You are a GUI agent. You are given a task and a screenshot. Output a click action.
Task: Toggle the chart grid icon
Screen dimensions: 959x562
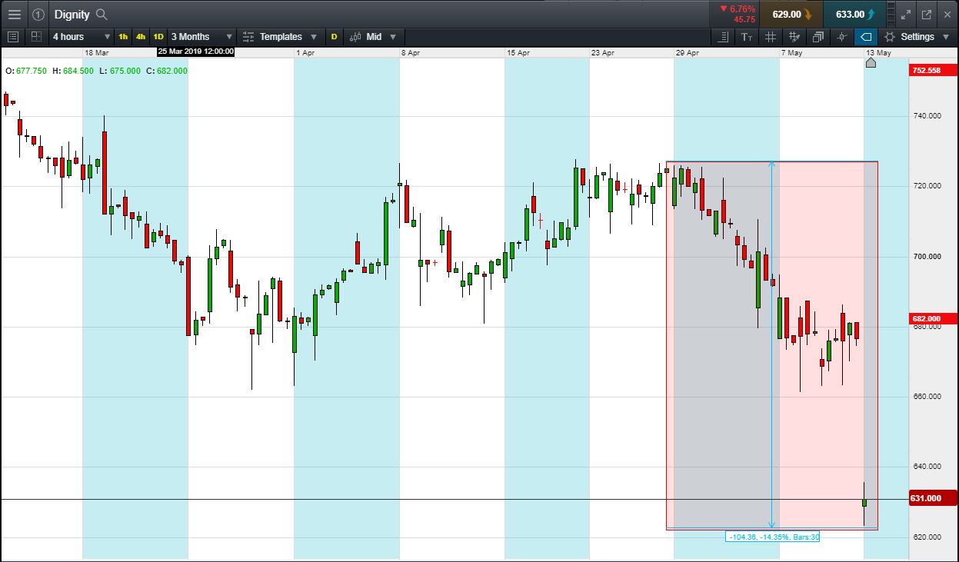771,37
